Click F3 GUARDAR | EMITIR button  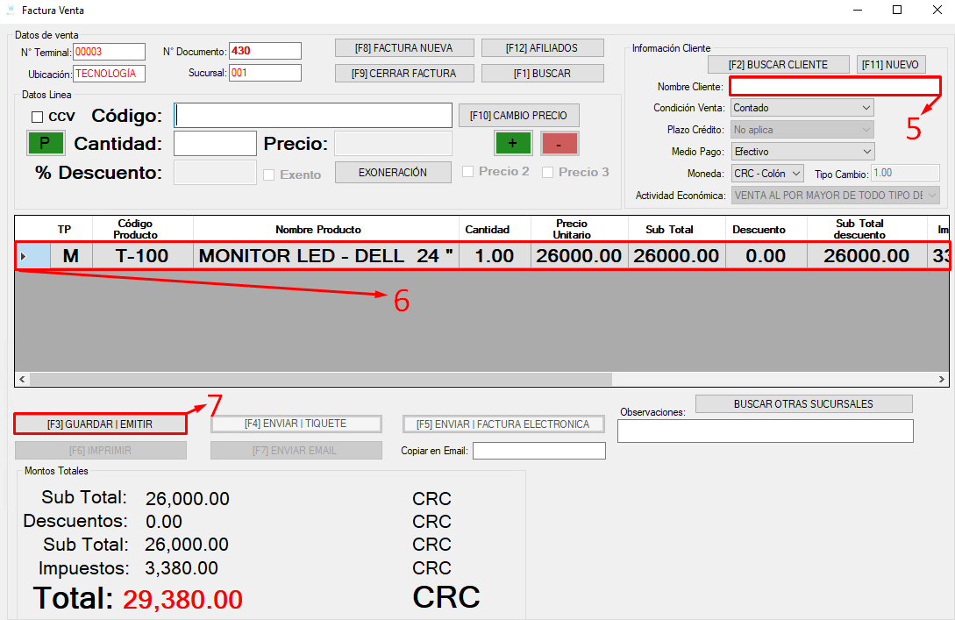100,424
